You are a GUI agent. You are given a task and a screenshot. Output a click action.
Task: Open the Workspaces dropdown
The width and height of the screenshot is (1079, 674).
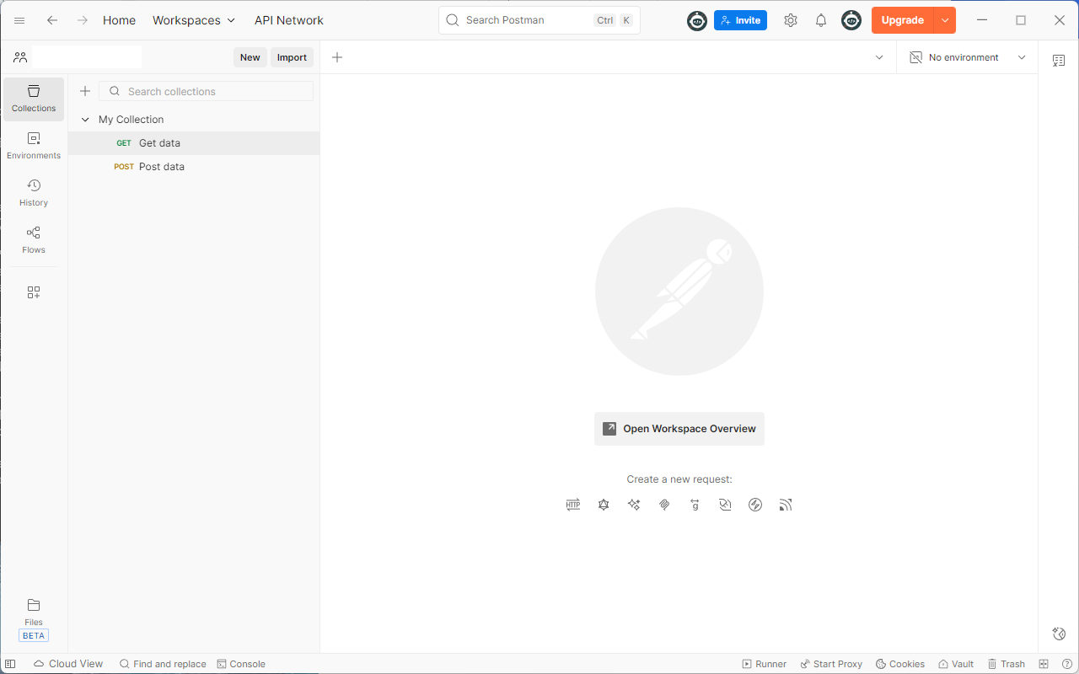[x=194, y=20]
